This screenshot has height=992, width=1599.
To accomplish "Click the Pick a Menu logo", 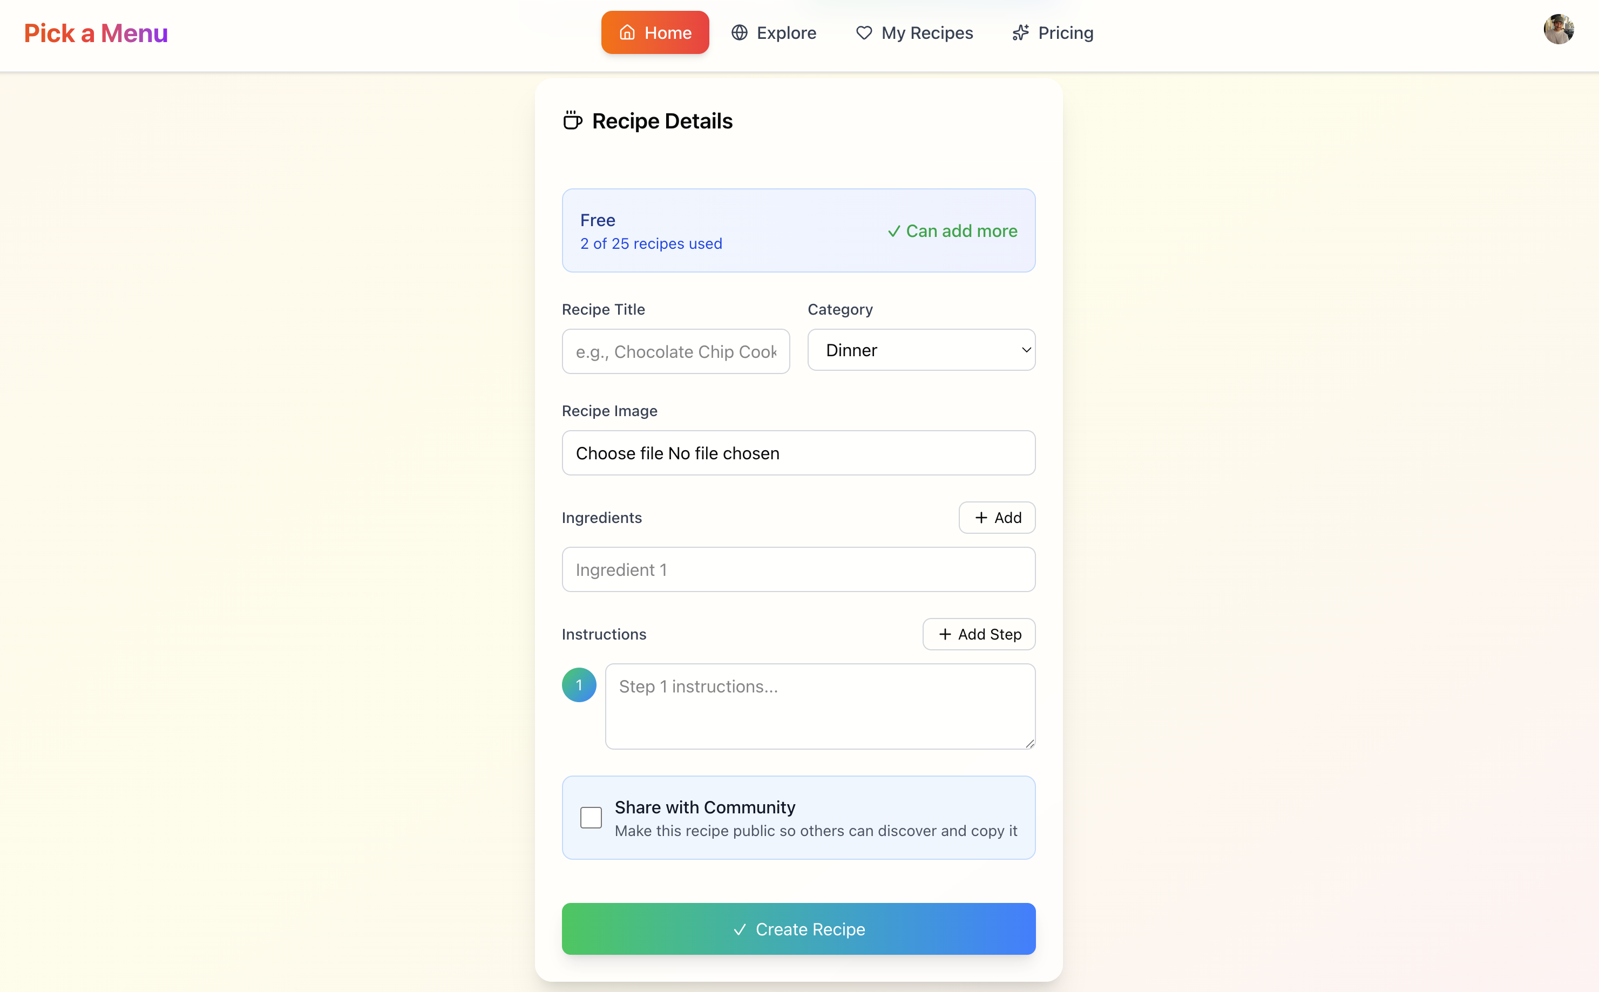I will 96,33.
